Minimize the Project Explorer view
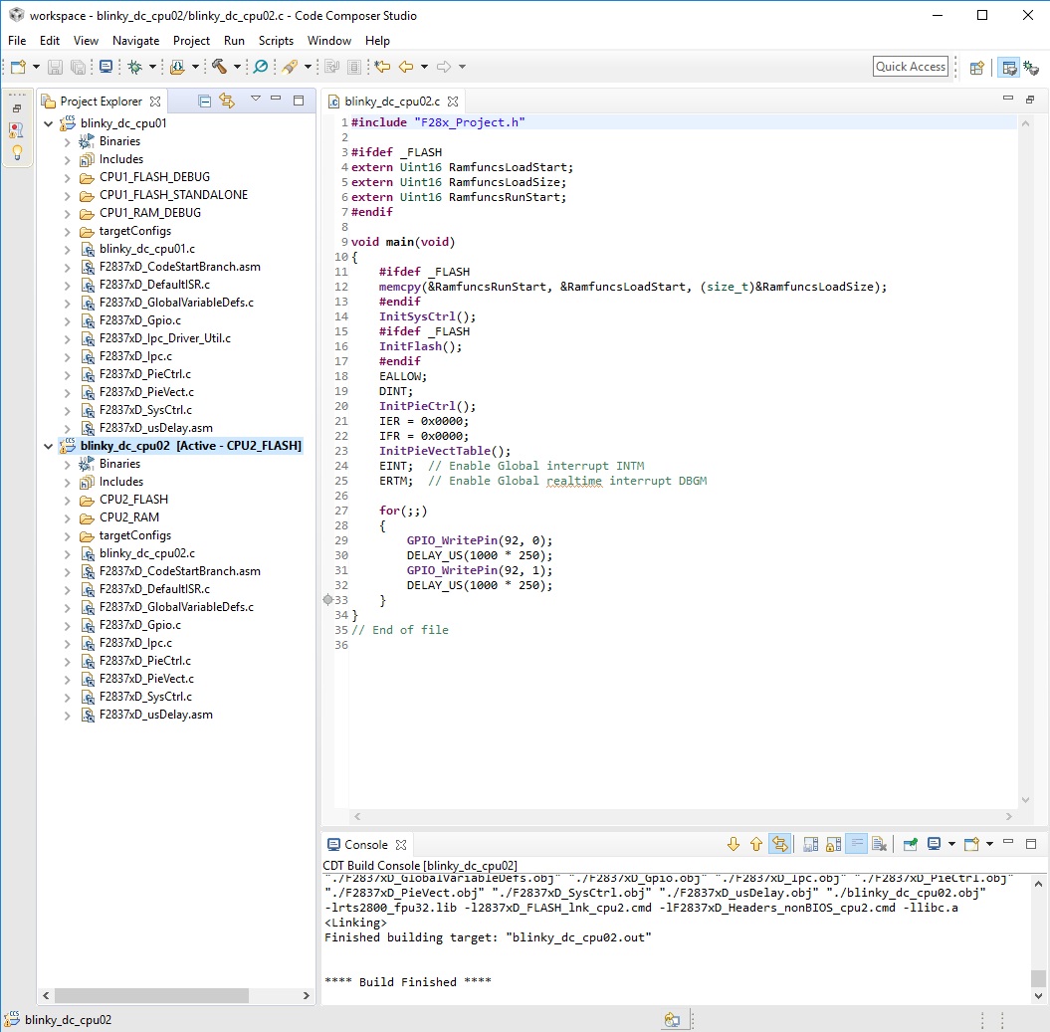1050x1032 pixels. (x=274, y=101)
